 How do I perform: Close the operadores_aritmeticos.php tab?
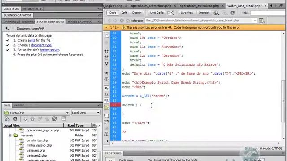click(174, 6)
